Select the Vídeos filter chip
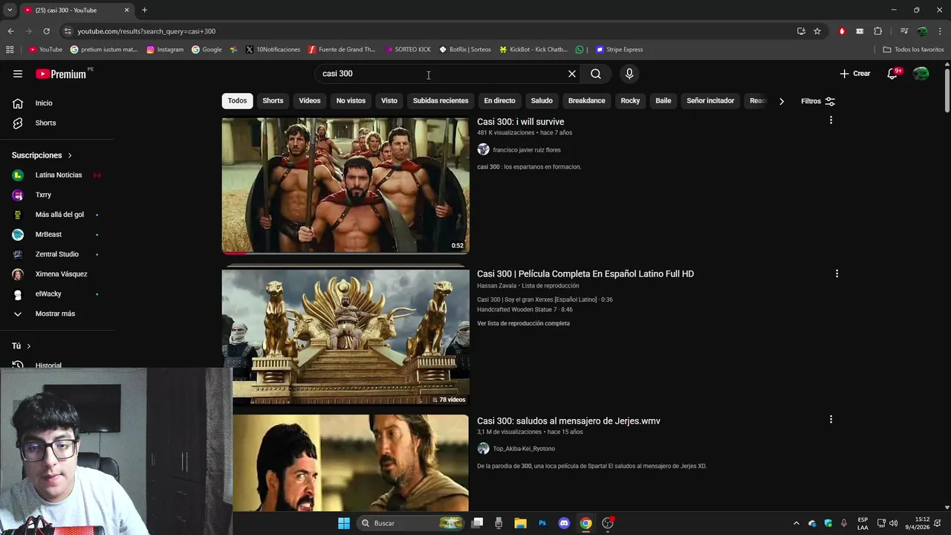 (310, 101)
